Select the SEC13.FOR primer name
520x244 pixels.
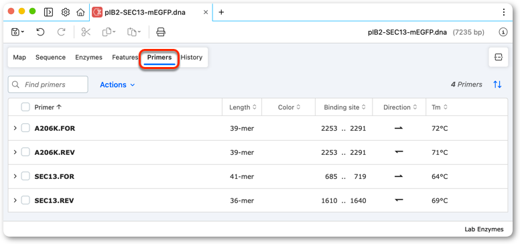point(54,176)
